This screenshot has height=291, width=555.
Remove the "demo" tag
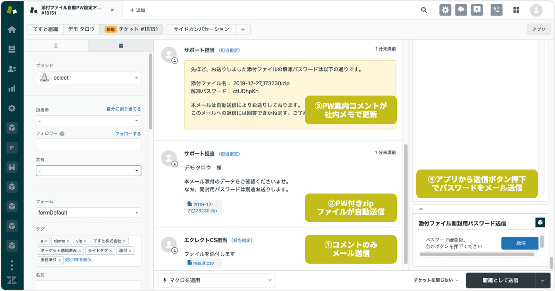click(68, 241)
